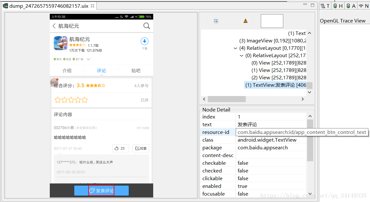This screenshot has width=370, height=202.
Task: Click the Node Detail scroll-down arrow
Action: [310, 194]
